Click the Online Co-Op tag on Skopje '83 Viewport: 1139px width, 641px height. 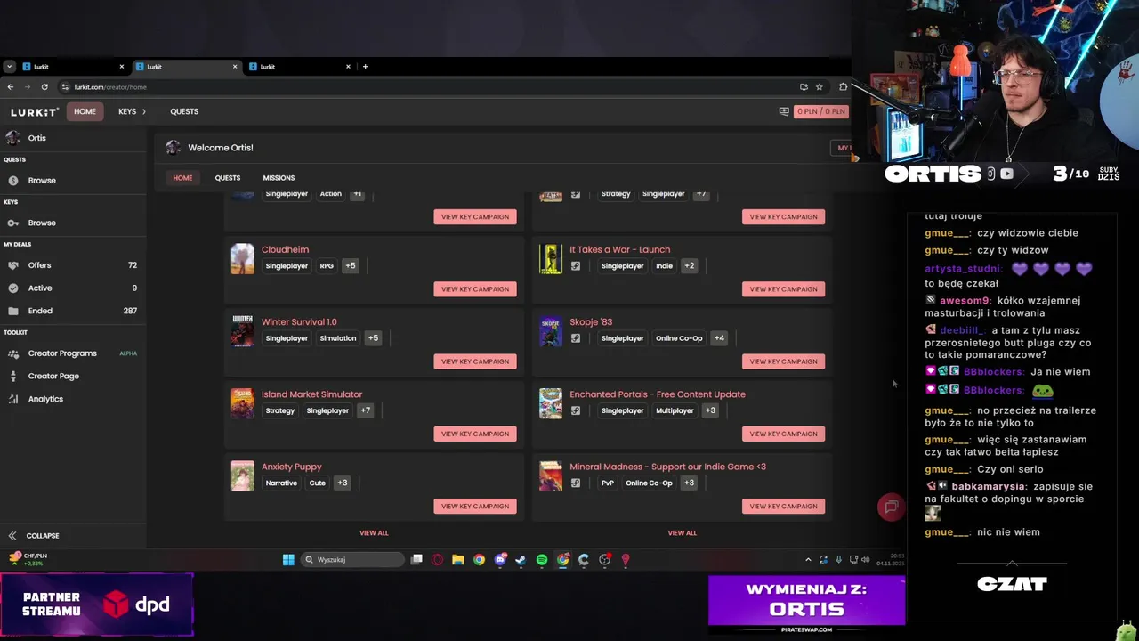(679, 338)
